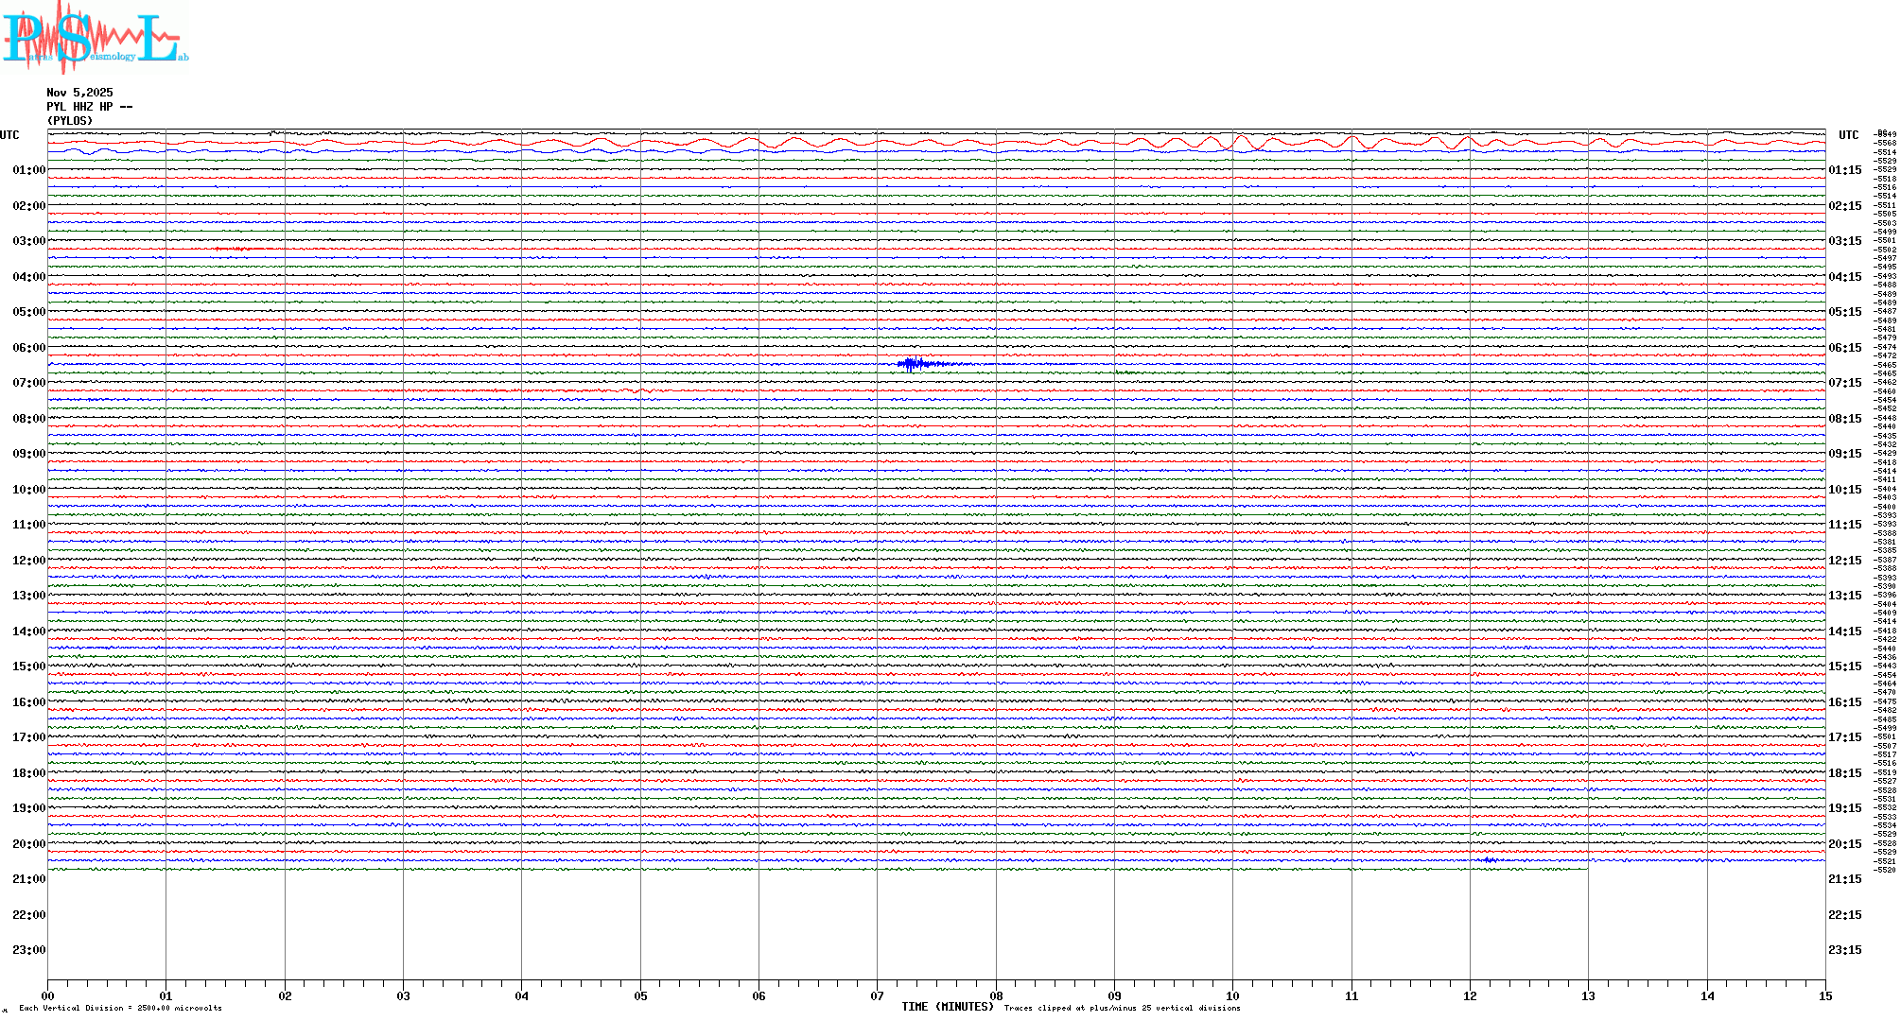
Task: Select minute 10 on the bottom axis
Action: click(1232, 995)
